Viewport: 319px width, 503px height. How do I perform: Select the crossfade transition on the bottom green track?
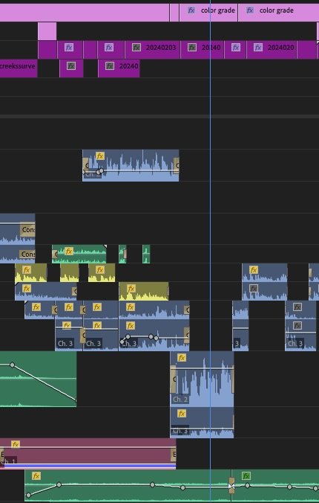pyautogui.click(x=231, y=485)
